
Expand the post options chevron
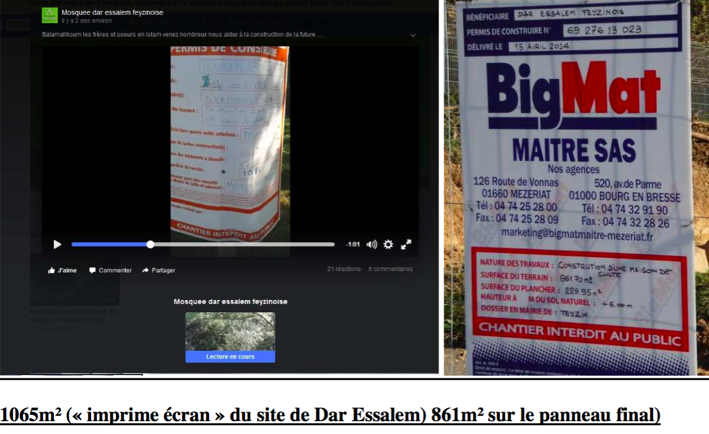pos(412,35)
